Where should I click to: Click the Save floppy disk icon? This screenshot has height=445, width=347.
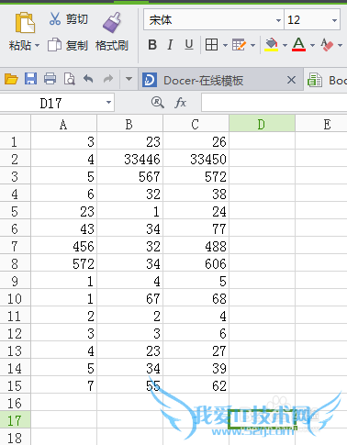point(30,79)
